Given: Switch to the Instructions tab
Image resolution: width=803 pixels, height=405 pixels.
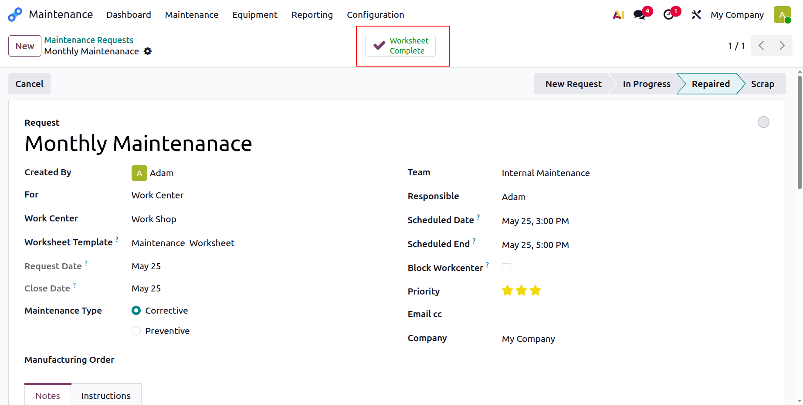Looking at the screenshot, I should tap(106, 396).
